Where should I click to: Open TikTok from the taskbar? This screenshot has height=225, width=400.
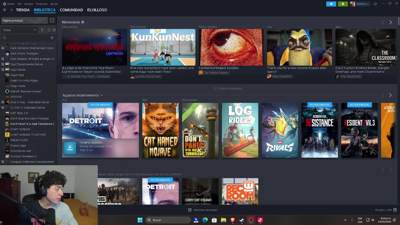pyautogui.click(x=260, y=220)
